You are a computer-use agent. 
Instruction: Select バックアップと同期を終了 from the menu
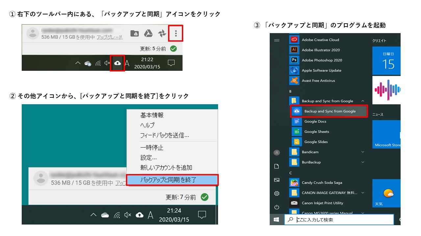point(172,180)
